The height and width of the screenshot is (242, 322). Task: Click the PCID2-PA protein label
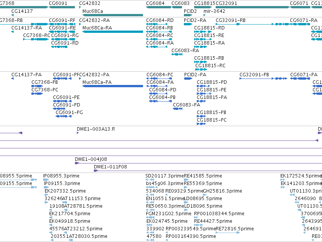click(195, 75)
